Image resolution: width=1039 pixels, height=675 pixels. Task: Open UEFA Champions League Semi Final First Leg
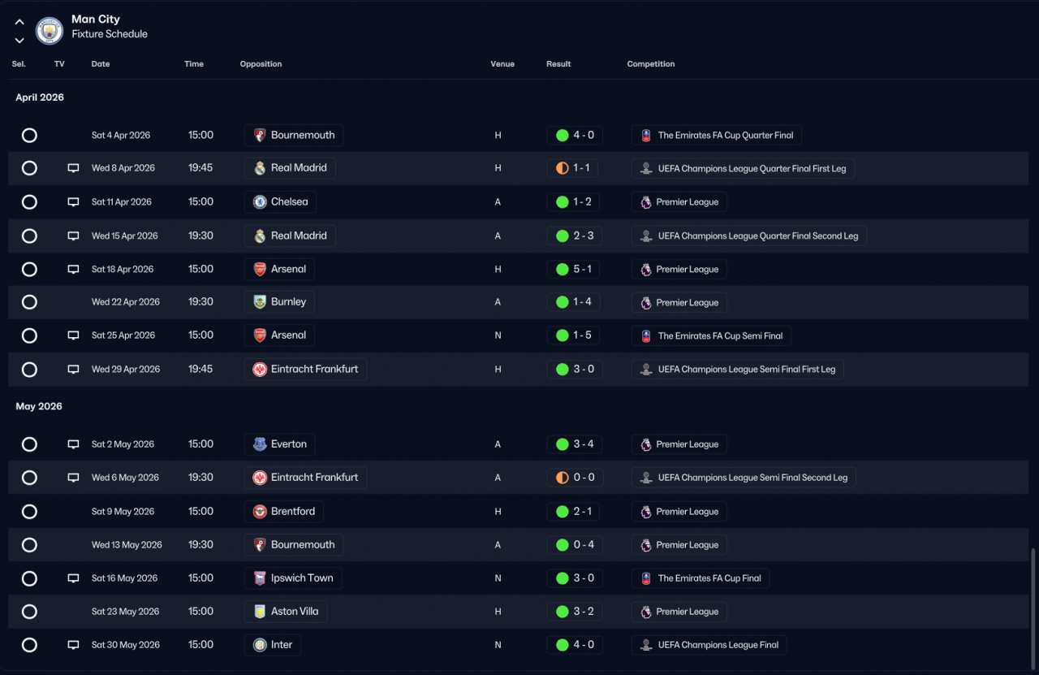[x=738, y=369]
